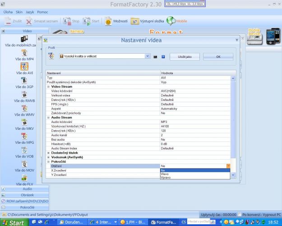The height and width of the screenshot is (226, 282).
Task: Choose Vše do FLV converter
Action: [x=24, y=178]
